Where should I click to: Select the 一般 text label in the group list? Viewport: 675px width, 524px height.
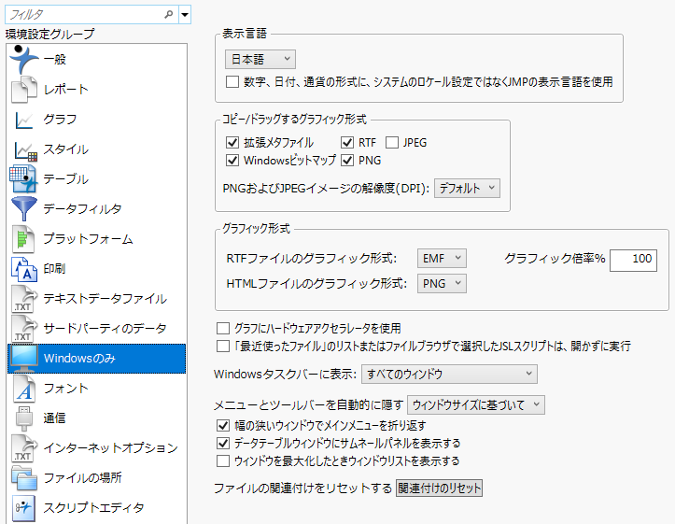(x=55, y=59)
